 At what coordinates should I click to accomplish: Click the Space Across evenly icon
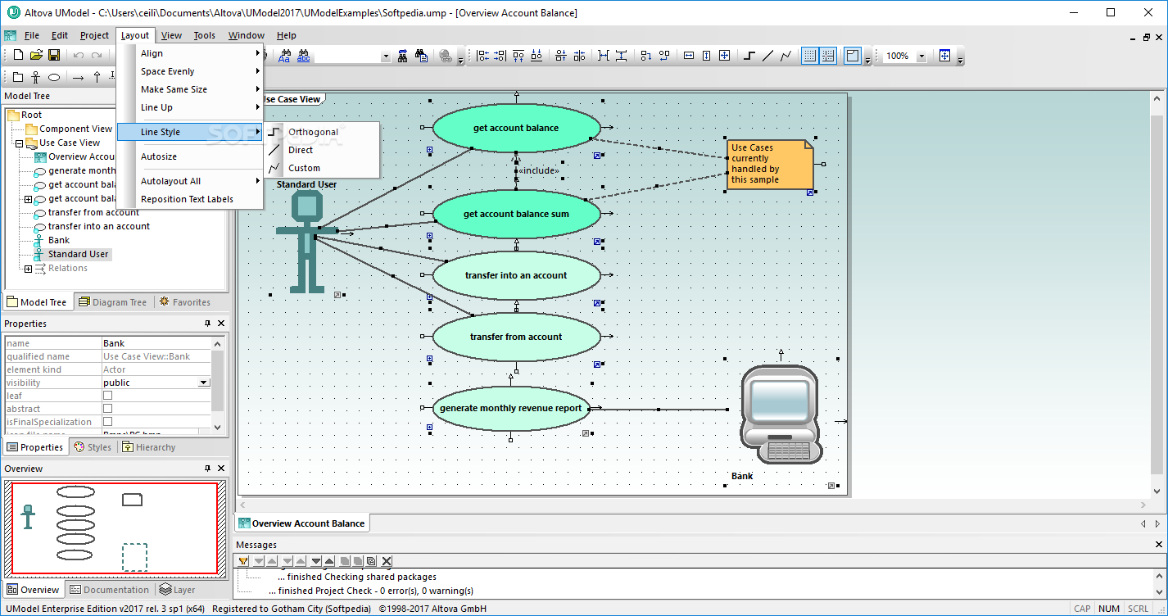[603, 56]
